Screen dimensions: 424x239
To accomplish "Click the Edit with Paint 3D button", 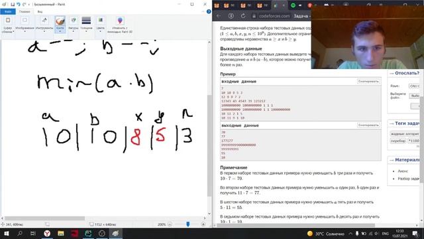I will (120, 25).
